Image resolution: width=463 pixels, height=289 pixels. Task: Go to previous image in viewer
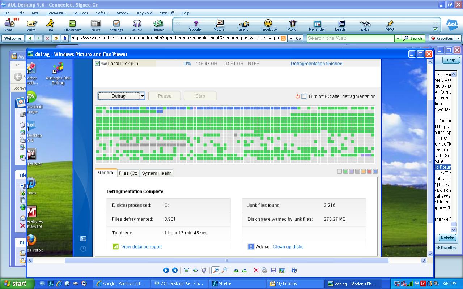coord(166,270)
